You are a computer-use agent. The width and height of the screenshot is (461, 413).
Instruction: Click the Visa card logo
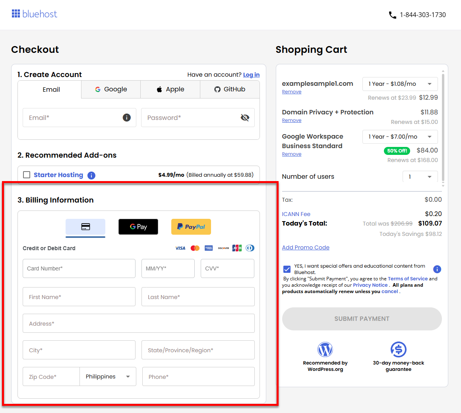(180, 248)
